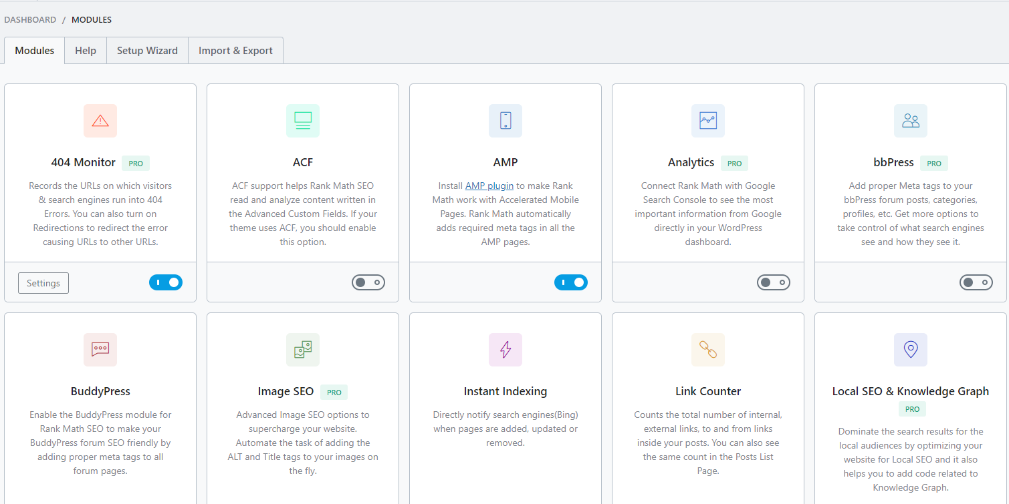The width and height of the screenshot is (1009, 504).
Task: Click the ACF module monitor icon
Action: pyautogui.click(x=303, y=121)
